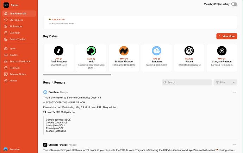This screenshot has height=153, width=243.
Task: Click the Anvil Protocol logo
Action: 58,51
